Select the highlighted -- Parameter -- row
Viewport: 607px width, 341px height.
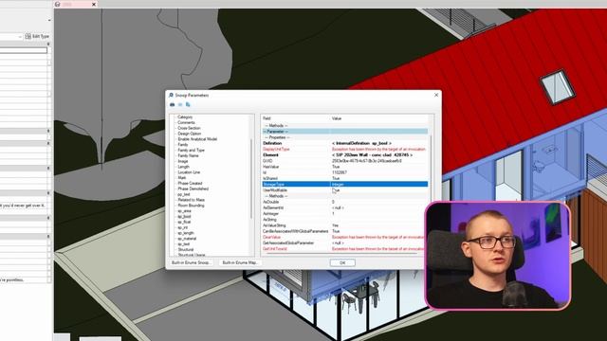[x=345, y=132]
